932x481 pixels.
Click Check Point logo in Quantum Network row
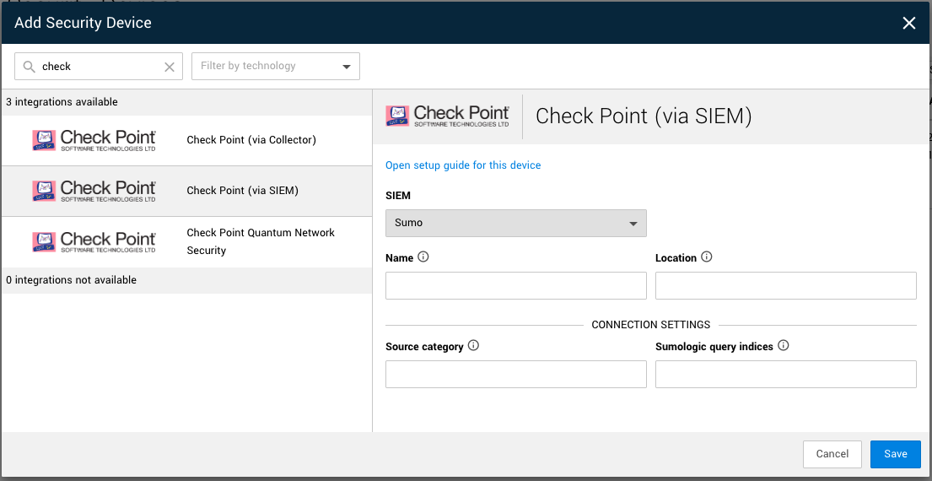[94, 242]
